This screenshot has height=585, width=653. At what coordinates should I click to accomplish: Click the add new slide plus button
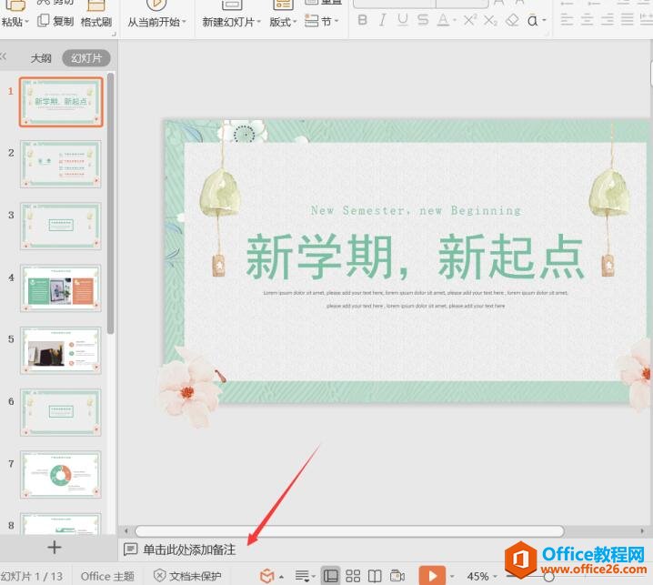coord(54,547)
